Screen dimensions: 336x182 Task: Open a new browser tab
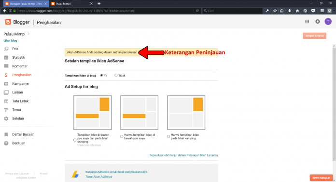pos(99,4)
